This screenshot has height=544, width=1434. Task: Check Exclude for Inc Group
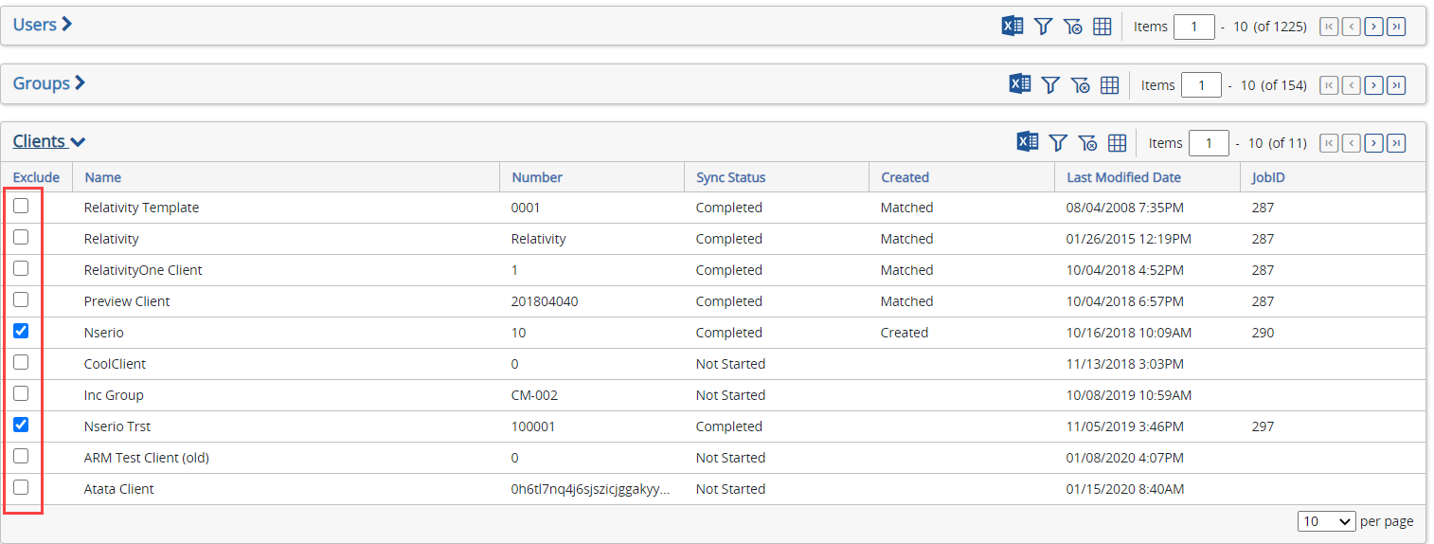(x=21, y=393)
